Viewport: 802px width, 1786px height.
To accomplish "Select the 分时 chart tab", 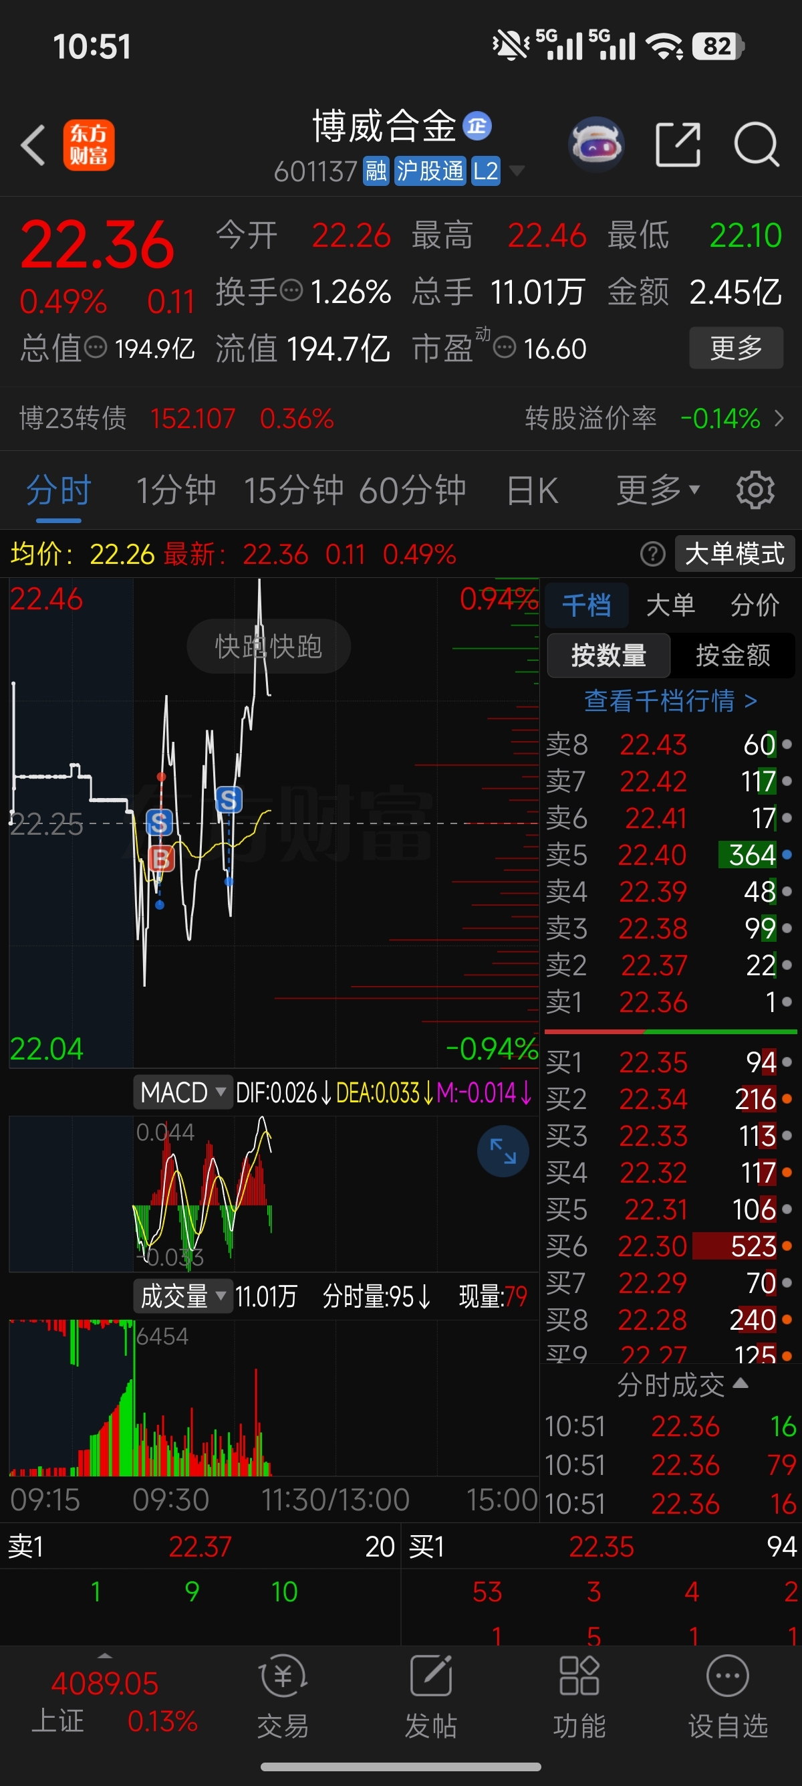I will pyautogui.click(x=58, y=490).
